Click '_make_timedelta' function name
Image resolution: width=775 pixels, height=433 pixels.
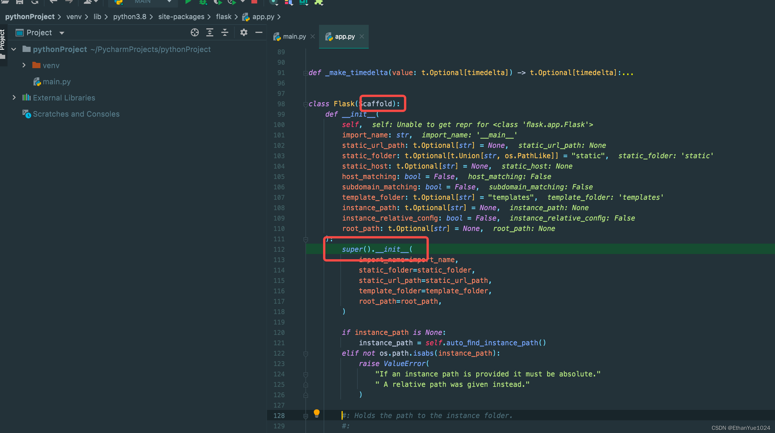(x=356, y=73)
